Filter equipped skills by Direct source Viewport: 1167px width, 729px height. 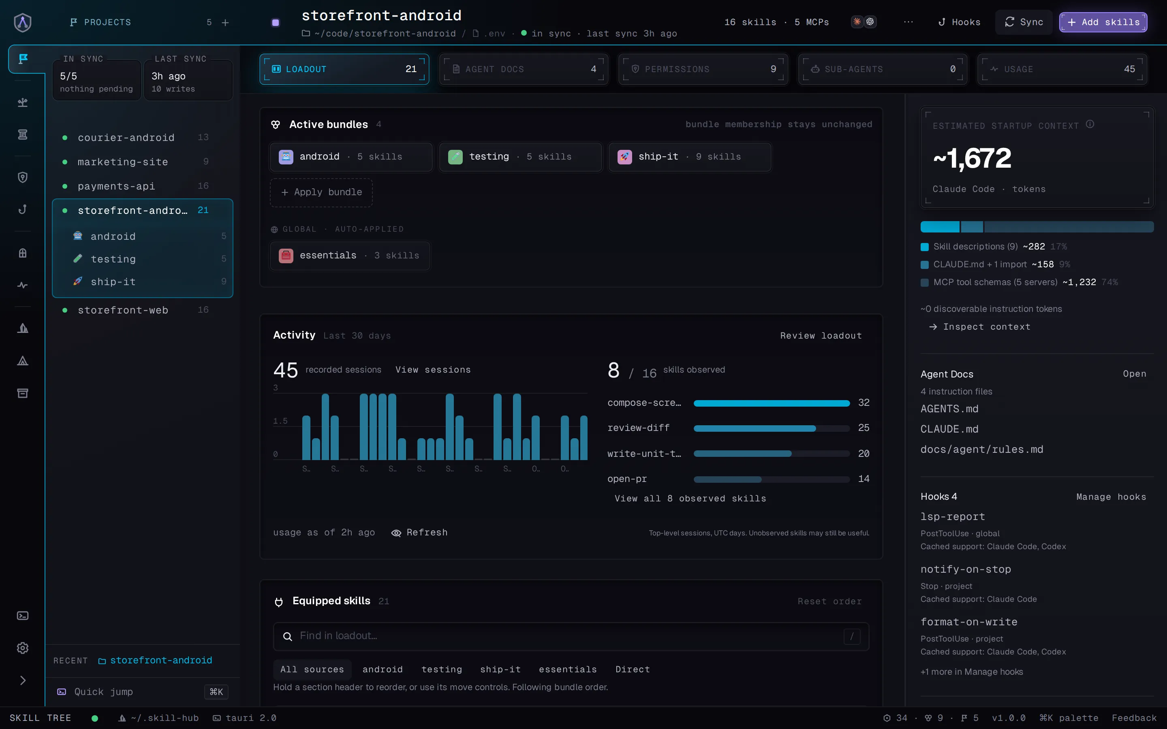(632, 669)
